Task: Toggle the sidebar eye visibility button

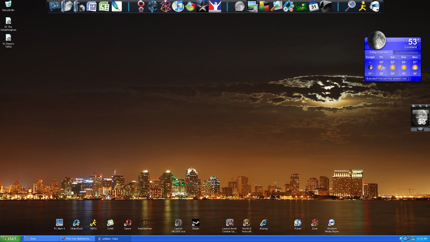Action: tap(420, 129)
